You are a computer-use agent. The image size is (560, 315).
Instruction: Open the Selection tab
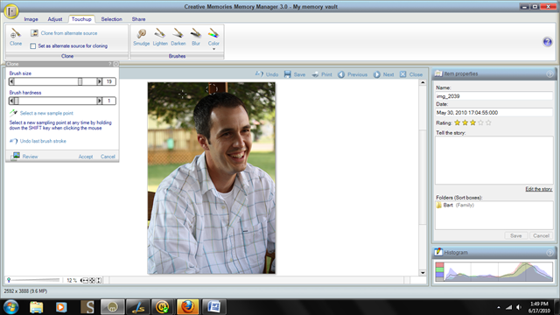click(111, 19)
